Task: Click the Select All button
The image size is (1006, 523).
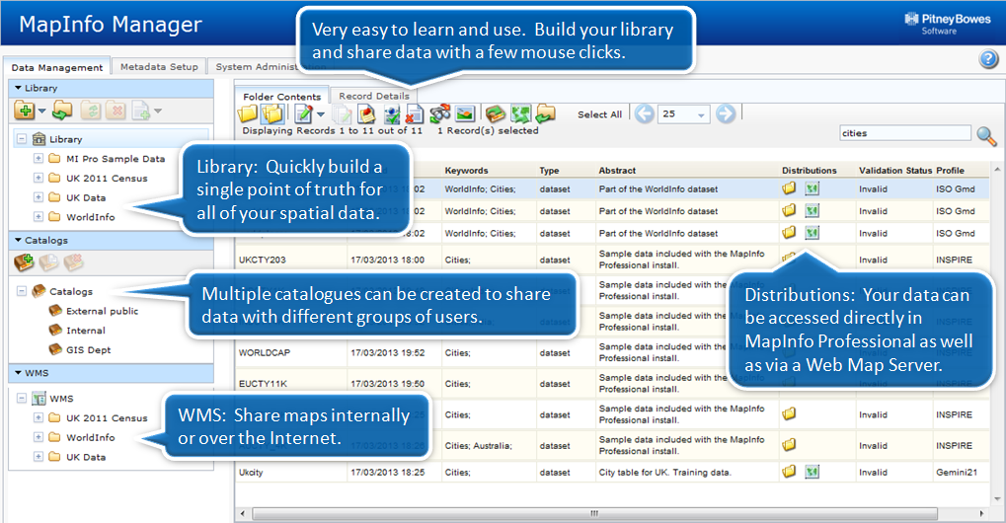Action: pyautogui.click(x=600, y=114)
